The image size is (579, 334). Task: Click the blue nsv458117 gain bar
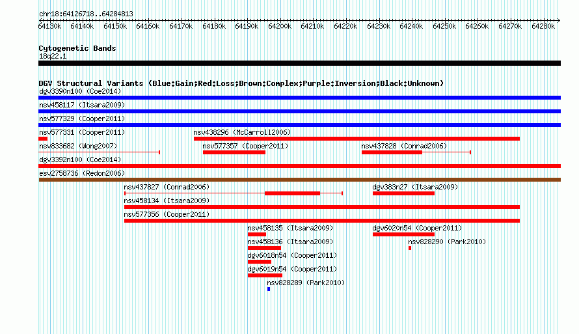click(299, 111)
